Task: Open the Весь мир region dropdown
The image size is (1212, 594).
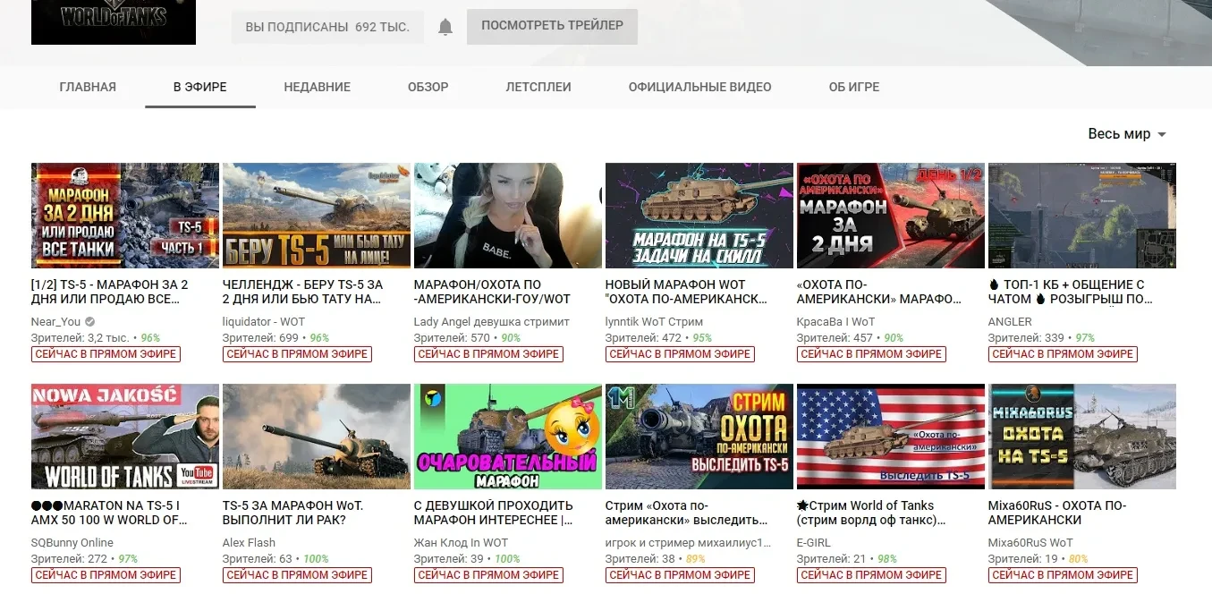Action: tap(1126, 134)
